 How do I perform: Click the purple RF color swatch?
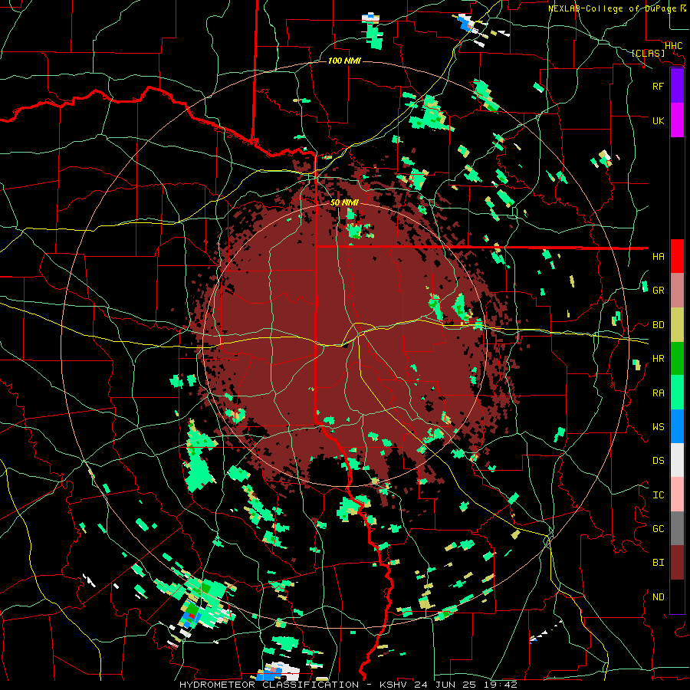click(677, 86)
